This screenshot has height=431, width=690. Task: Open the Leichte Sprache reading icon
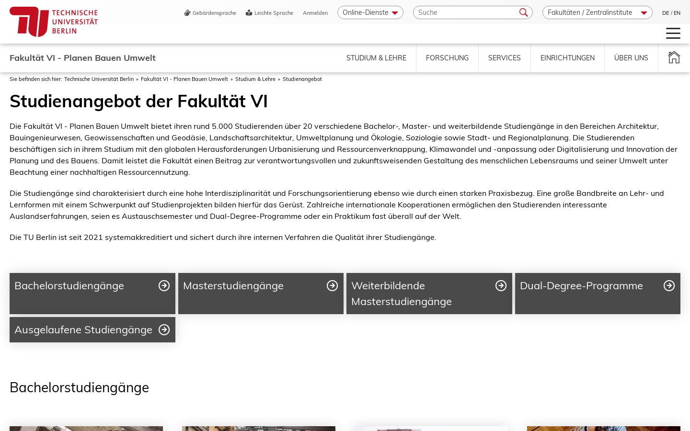(249, 13)
